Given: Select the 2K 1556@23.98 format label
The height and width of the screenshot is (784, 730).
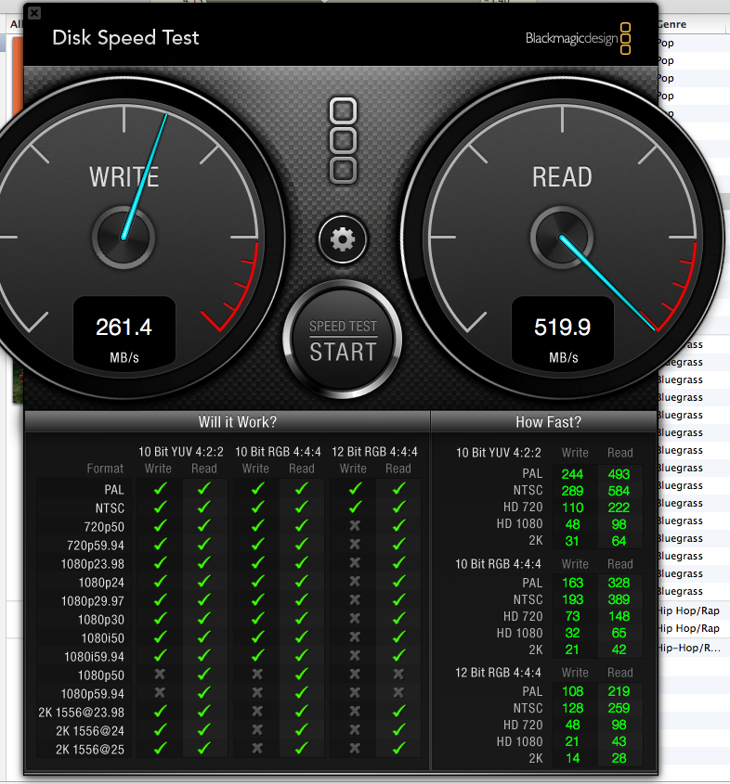Looking at the screenshot, I should (x=82, y=713).
